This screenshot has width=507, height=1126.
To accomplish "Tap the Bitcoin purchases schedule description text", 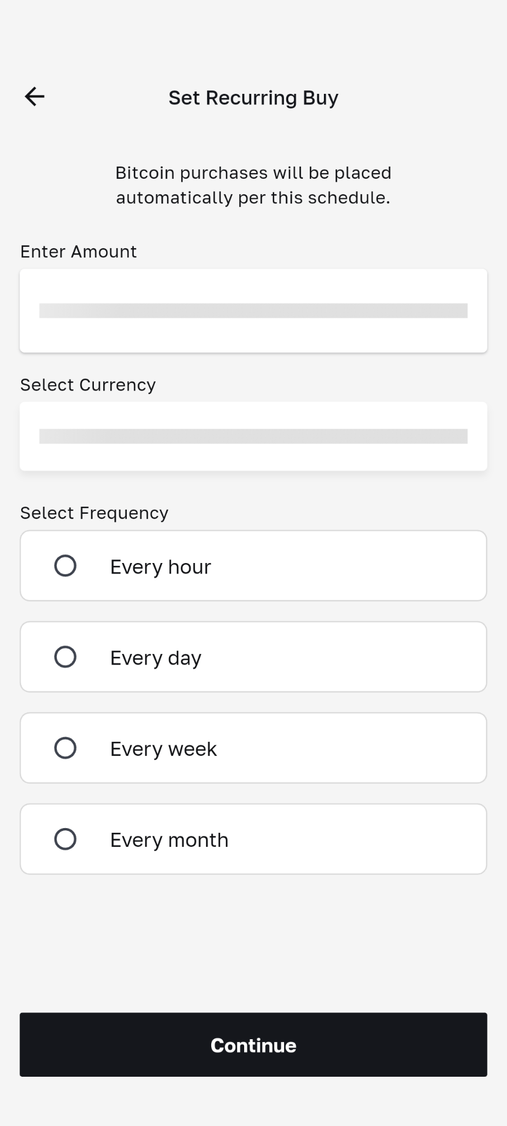I will tap(253, 185).
